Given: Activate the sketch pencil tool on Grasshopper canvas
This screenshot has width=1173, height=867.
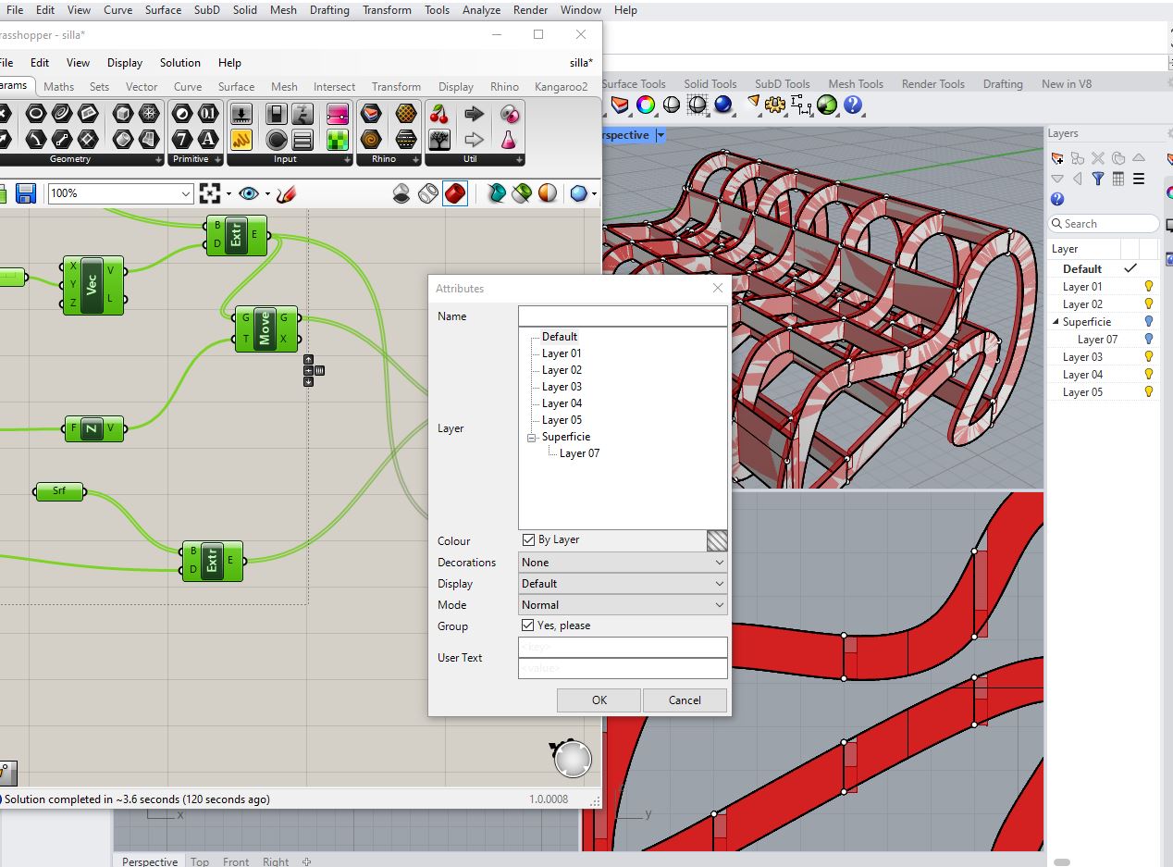Looking at the screenshot, I should coord(284,194).
